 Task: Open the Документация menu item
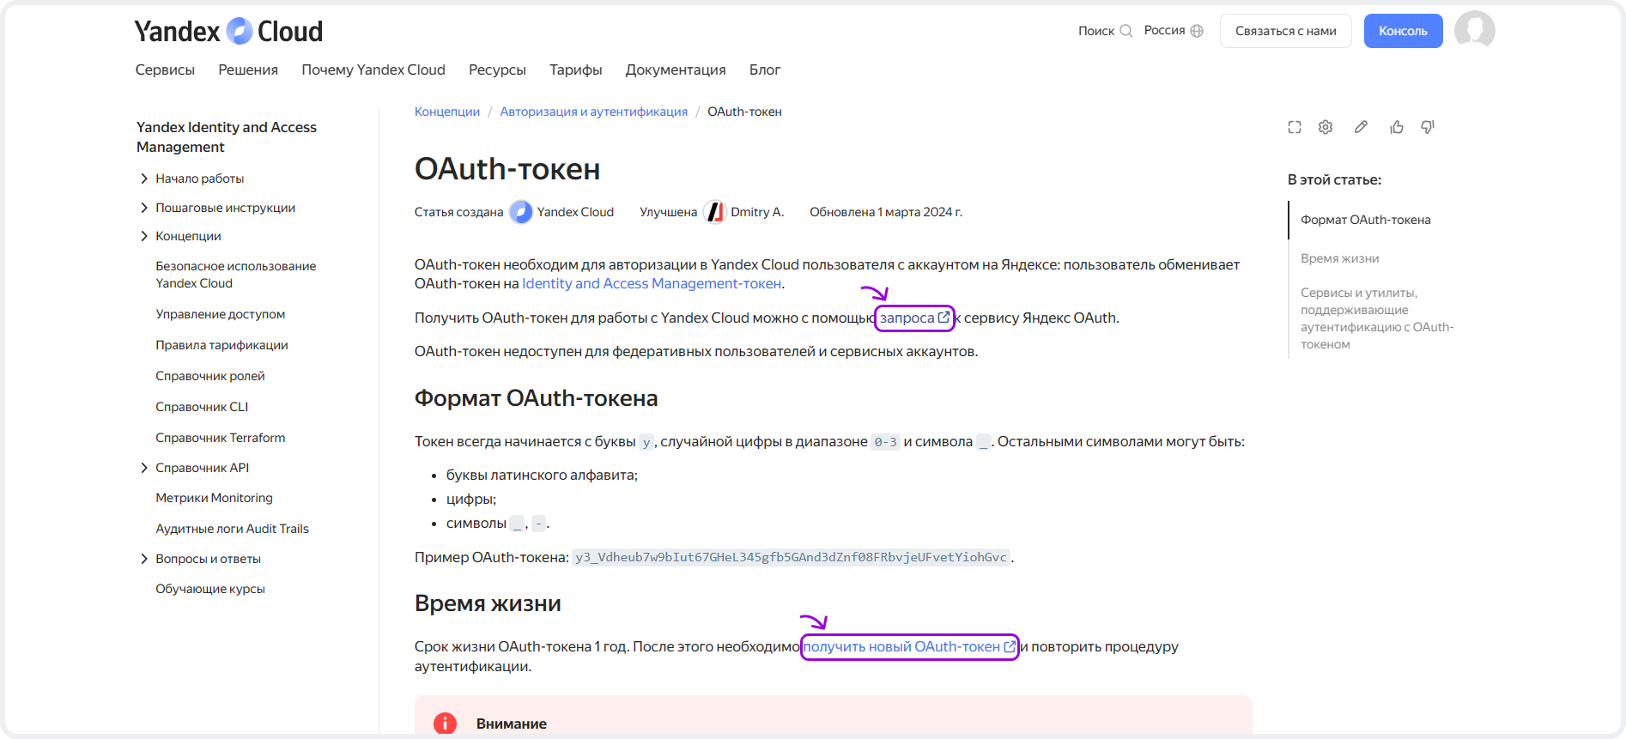675,70
